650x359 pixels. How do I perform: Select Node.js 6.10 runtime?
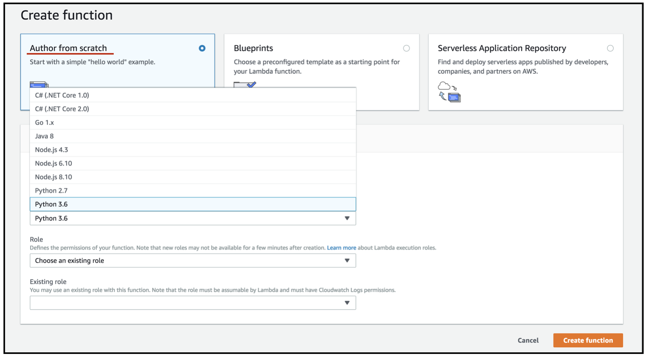(193, 163)
